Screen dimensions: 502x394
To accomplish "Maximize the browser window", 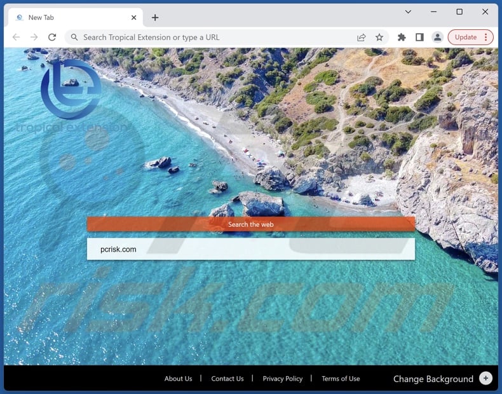I will 459,12.
